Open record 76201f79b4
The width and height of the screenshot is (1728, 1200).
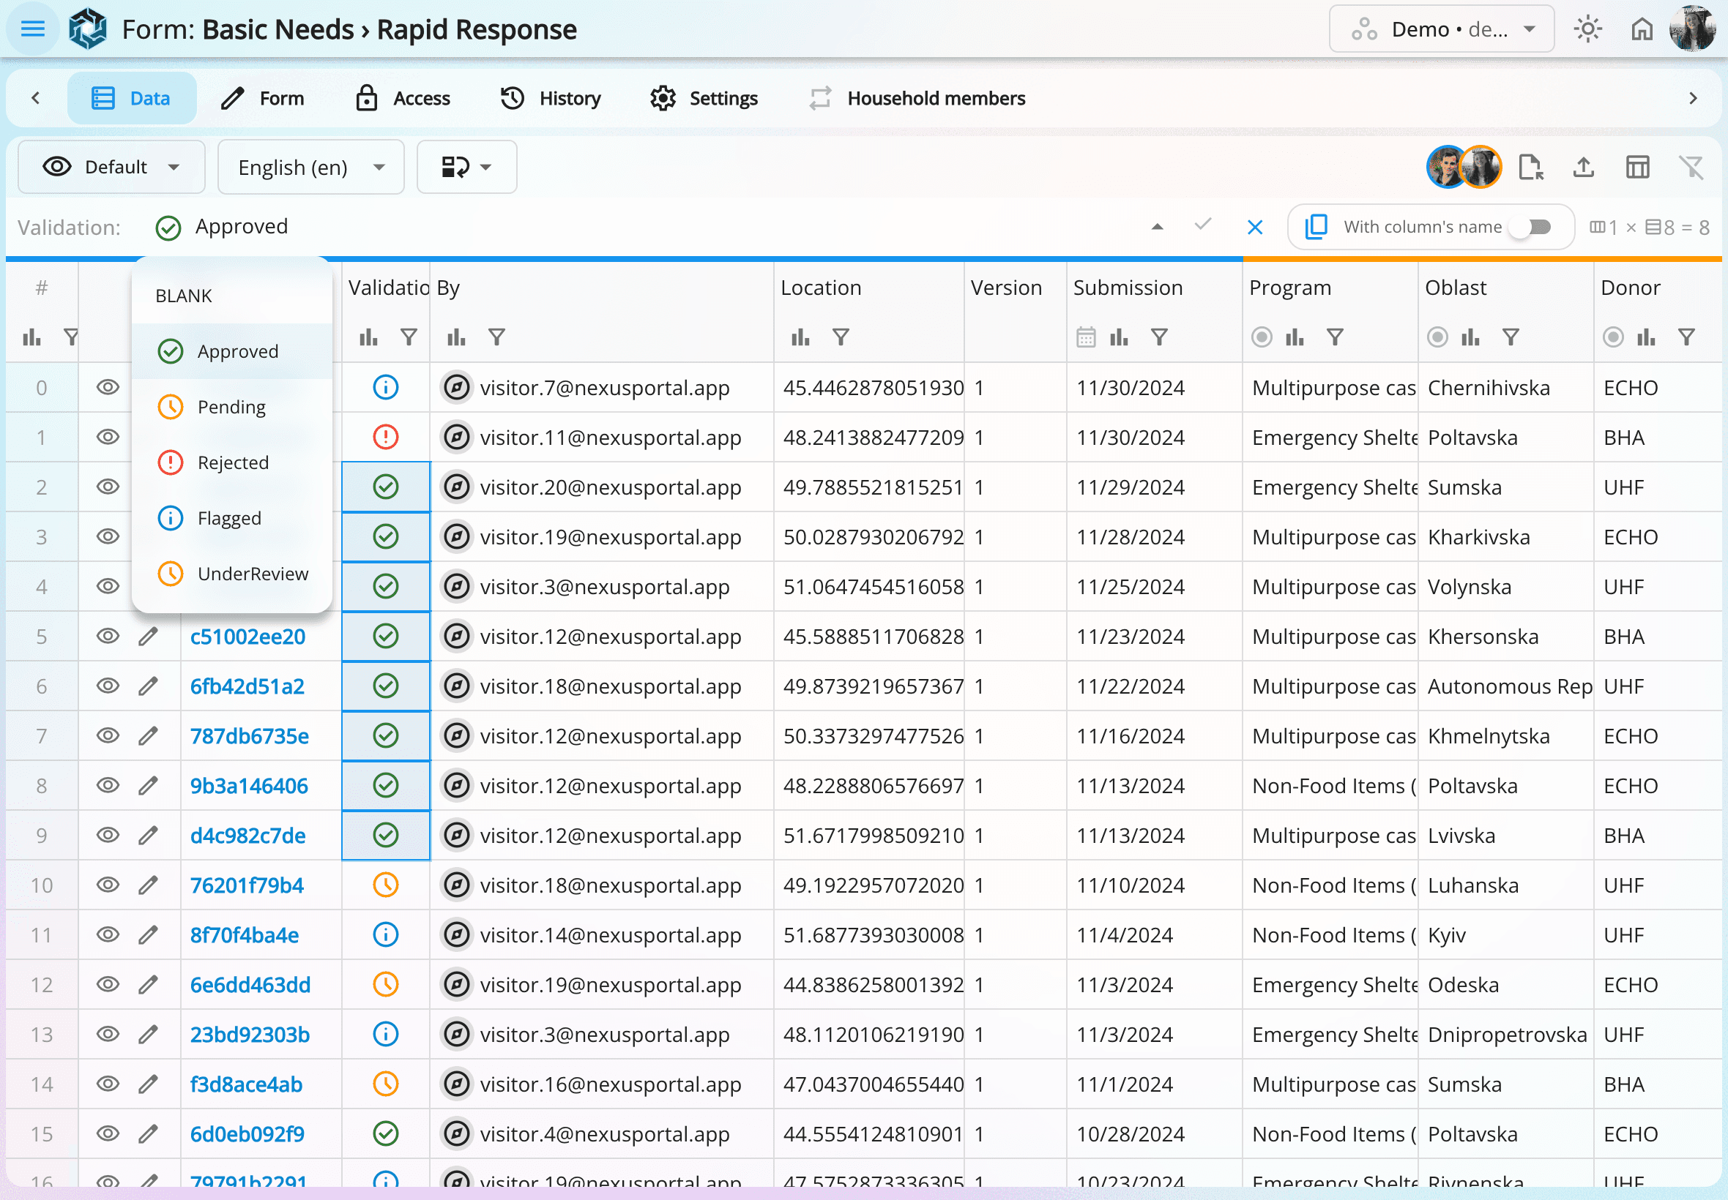click(247, 885)
